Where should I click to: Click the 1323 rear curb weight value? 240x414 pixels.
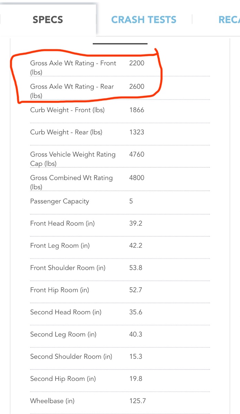pos(137,132)
